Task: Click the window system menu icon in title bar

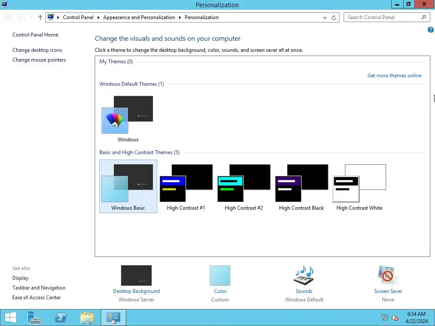Action: [4, 4]
